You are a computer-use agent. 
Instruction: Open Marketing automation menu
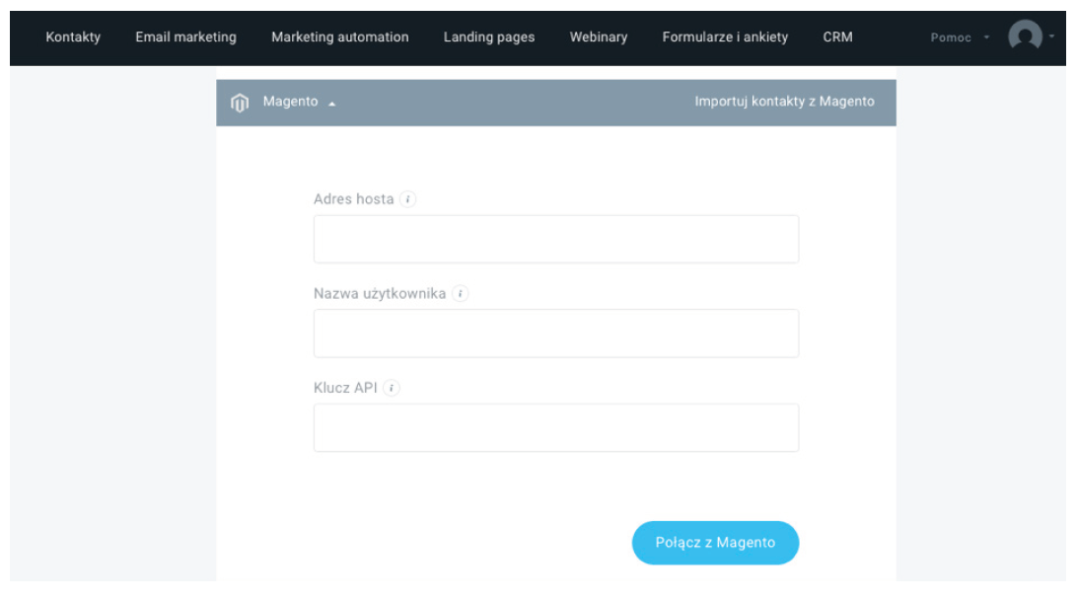[x=340, y=37]
